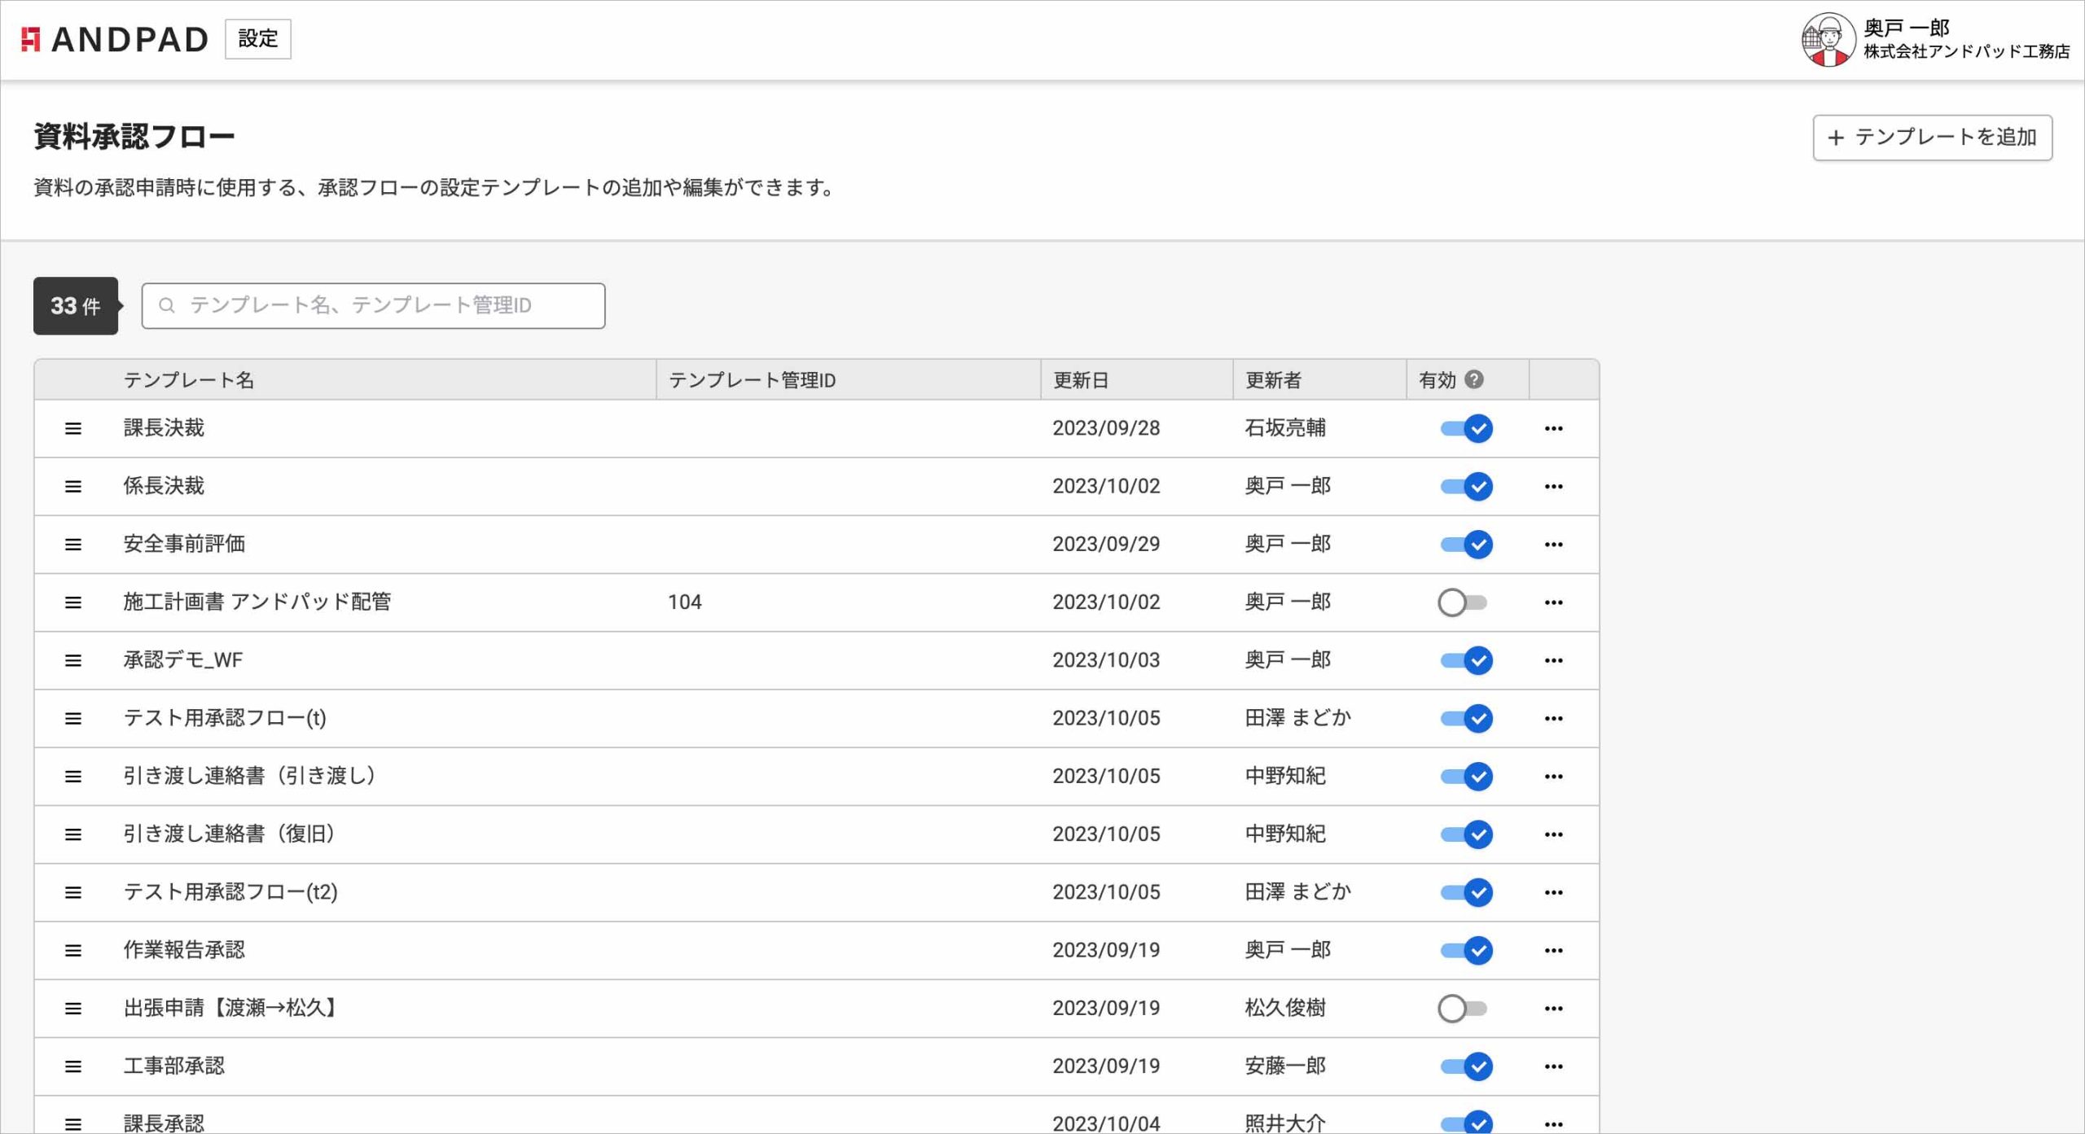Click drag handle for 承認デモ_WF
This screenshot has width=2085, height=1134.
click(73, 660)
